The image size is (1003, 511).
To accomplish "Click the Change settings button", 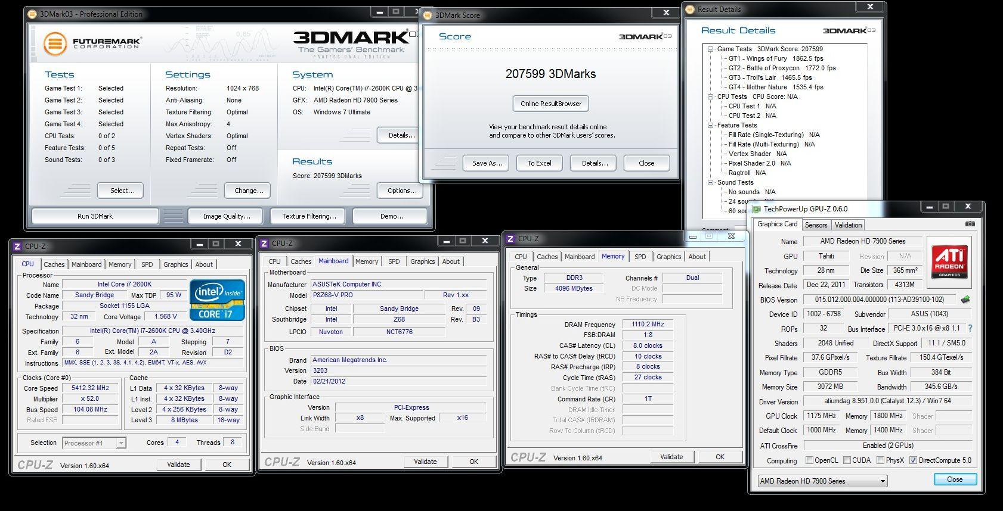I will click(249, 191).
